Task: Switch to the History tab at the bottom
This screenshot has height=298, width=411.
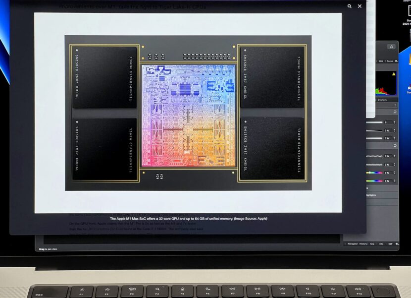Action: point(363,243)
